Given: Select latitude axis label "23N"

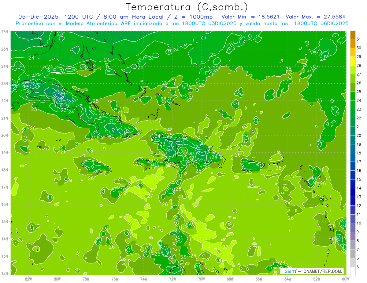Looking at the screenshot, I should [x=4, y=84].
